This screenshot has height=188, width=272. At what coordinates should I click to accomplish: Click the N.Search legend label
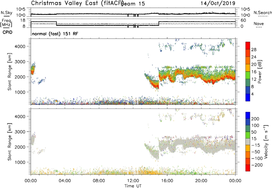tap(262, 13)
